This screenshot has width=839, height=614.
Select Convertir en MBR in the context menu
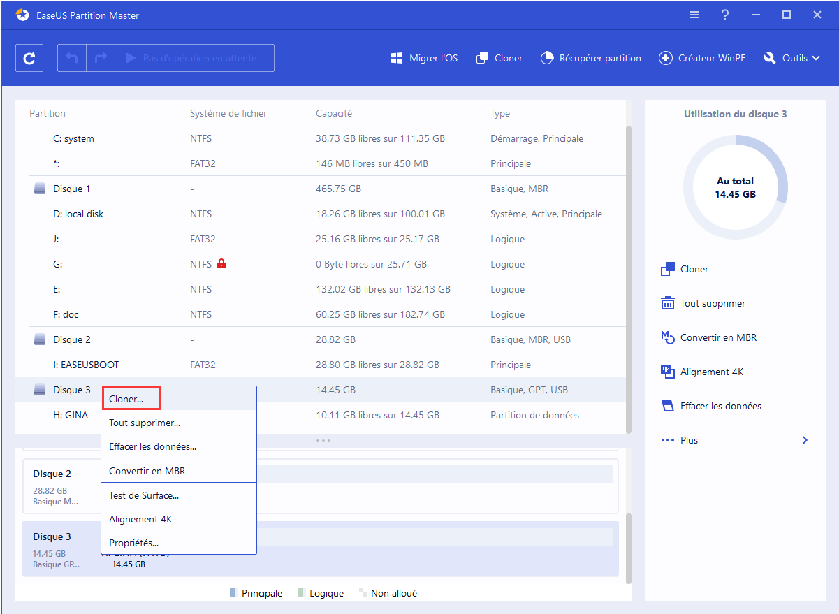[x=179, y=471]
